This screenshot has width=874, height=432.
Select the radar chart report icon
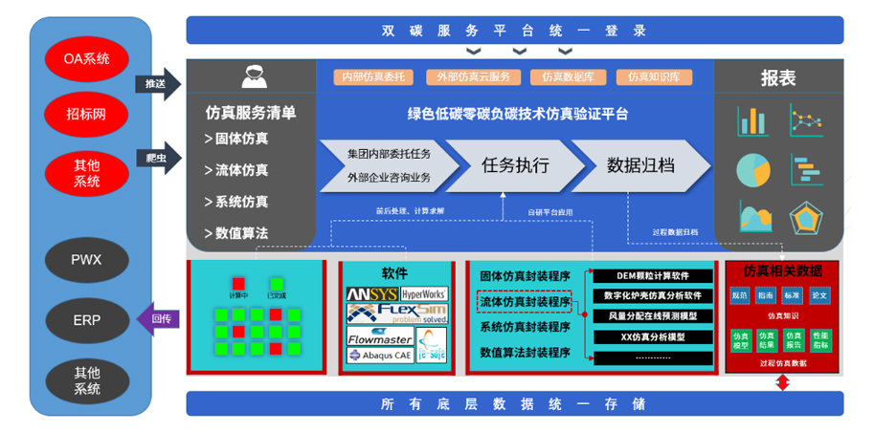807,218
